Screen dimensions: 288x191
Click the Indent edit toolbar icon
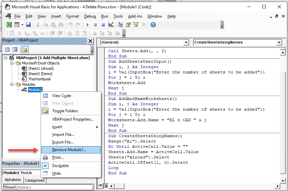(x=52, y=33)
